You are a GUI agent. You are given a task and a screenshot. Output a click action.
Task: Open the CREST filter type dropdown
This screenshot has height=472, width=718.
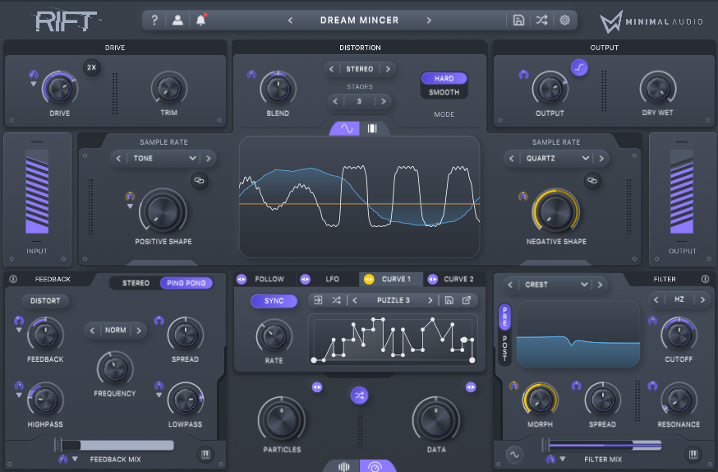[x=555, y=285]
